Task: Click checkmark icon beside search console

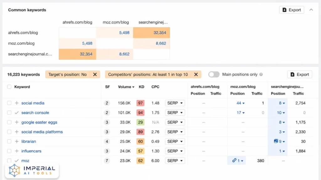Action: (17, 112)
